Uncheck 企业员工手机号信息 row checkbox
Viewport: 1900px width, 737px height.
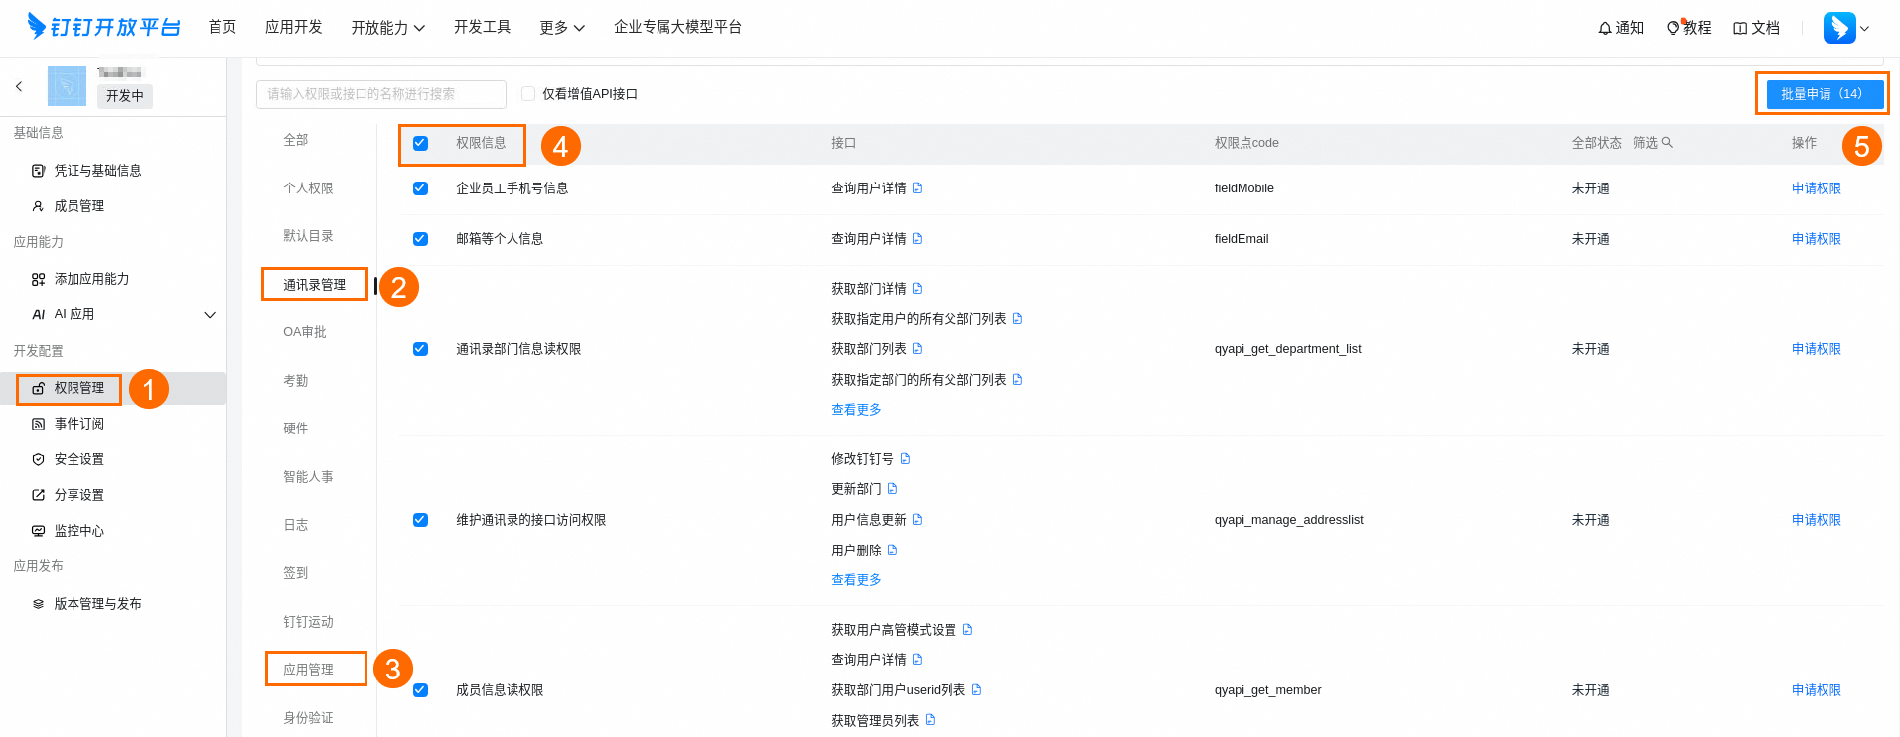420,188
